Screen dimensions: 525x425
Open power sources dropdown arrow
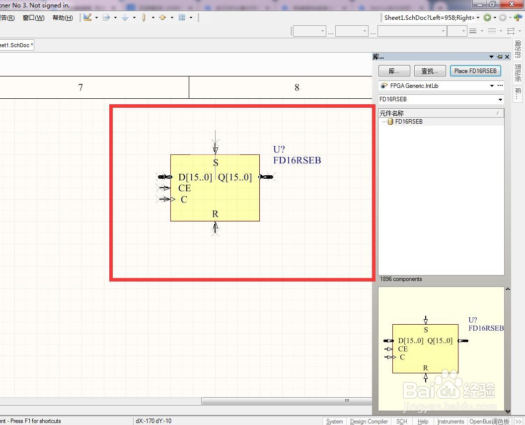pos(134,17)
